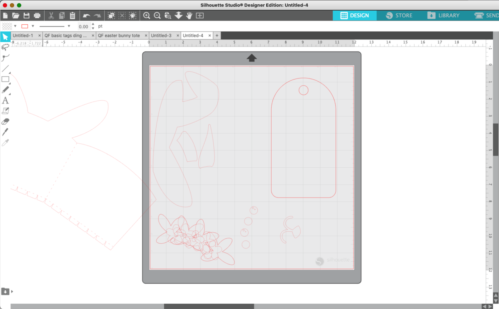Open the library panel tray icon
Viewport: 499px width, 309px height.
(5, 292)
